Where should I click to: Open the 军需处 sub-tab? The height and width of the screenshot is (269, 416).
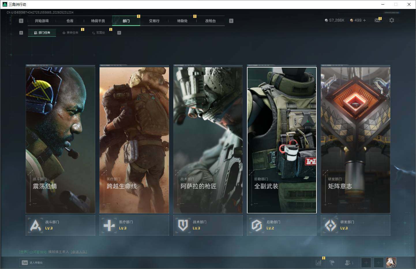click(98, 33)
